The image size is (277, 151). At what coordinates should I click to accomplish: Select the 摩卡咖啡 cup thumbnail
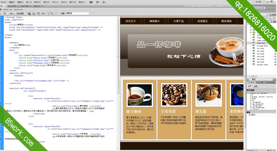140,95
